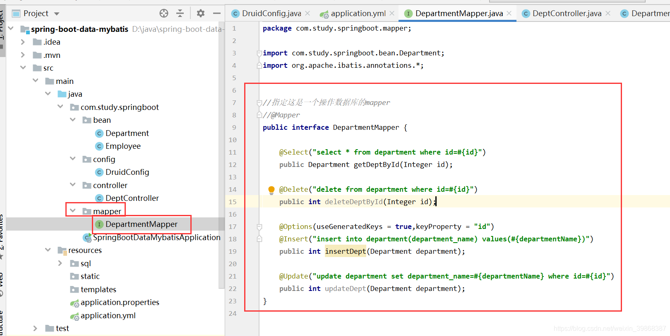Close the DruidConfig.java tab
Image resolution: width=670 pixels, height=336 pixels.
click(307, 13)
